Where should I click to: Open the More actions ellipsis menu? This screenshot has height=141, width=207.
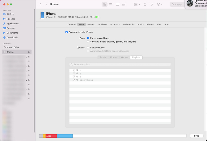coord(160,4)
